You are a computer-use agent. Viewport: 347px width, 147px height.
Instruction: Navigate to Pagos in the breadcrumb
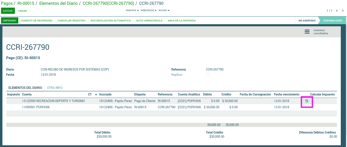(6, 3)
